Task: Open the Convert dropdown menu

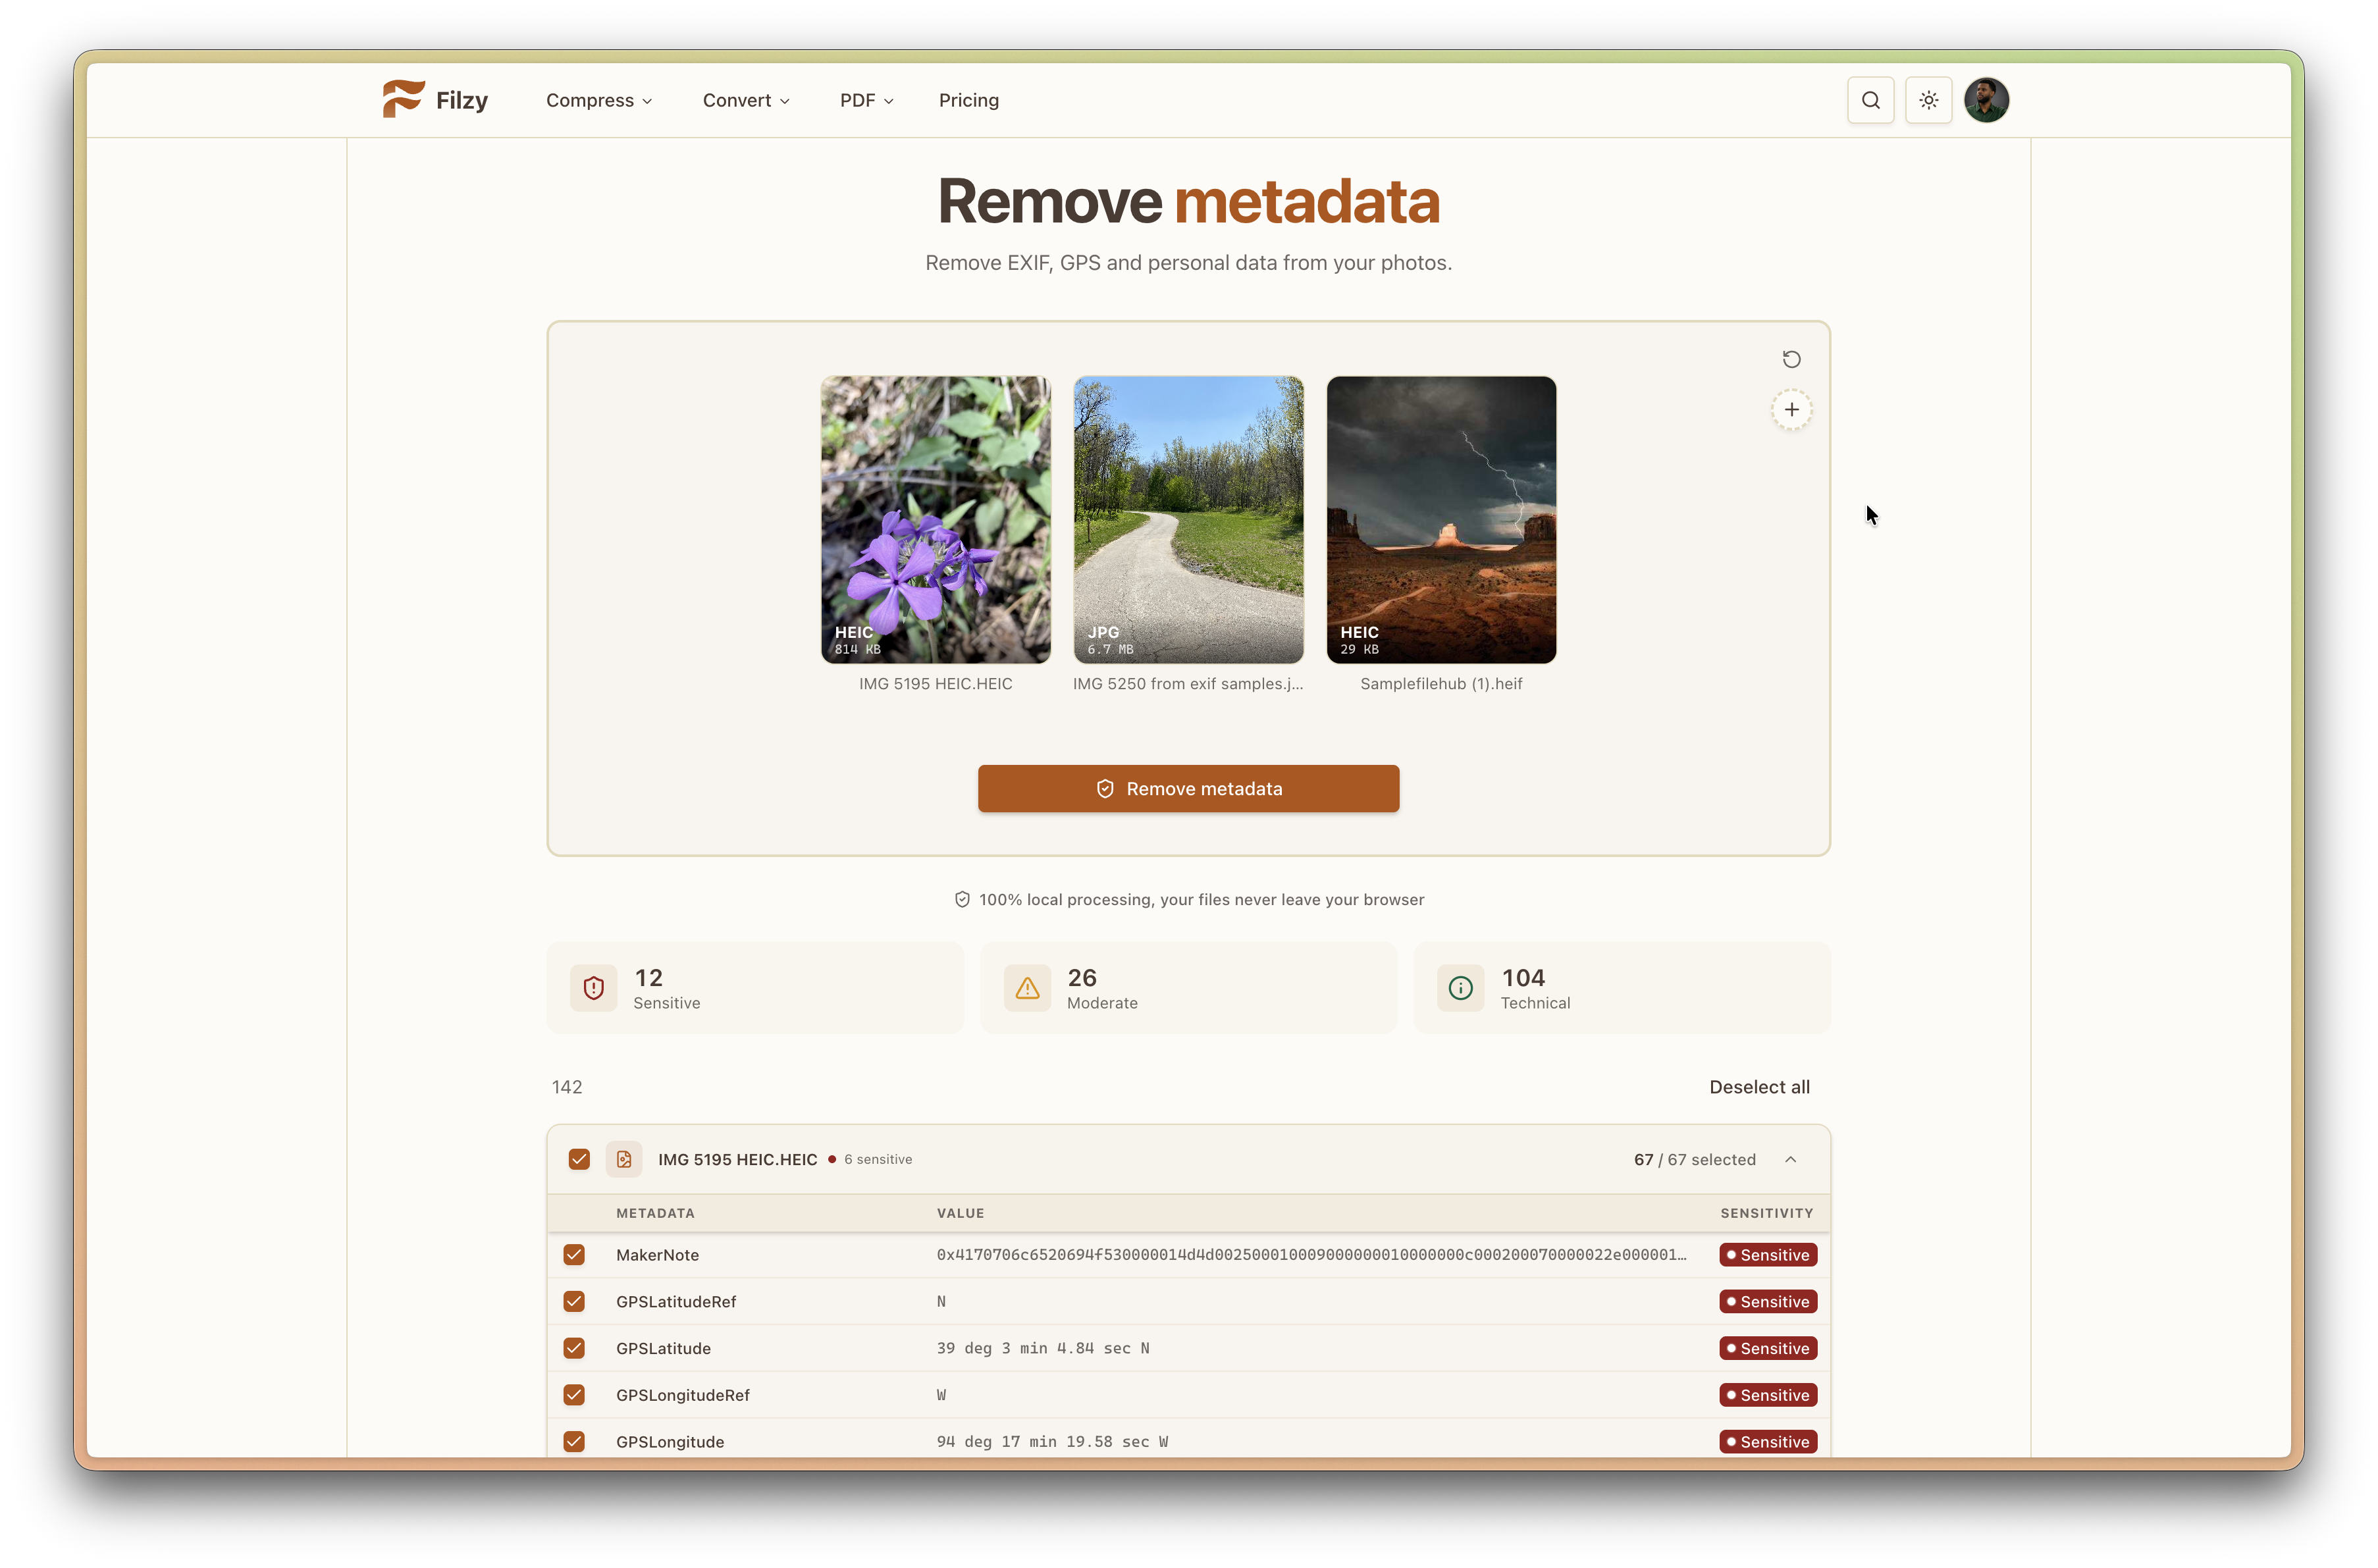Action: point(746,100)
